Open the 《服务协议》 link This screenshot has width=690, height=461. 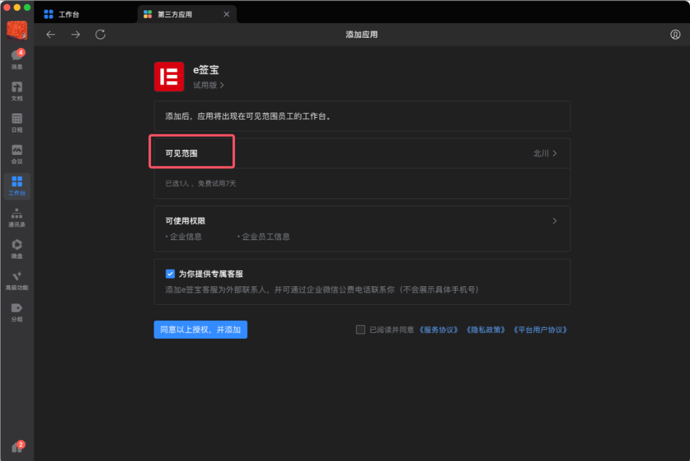point(438,330)
